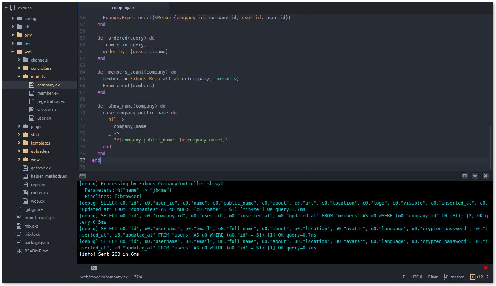Viewport: 496px width, 286px height.
Task: Click the company.ex file icon in tree
Action: (32, 85)
